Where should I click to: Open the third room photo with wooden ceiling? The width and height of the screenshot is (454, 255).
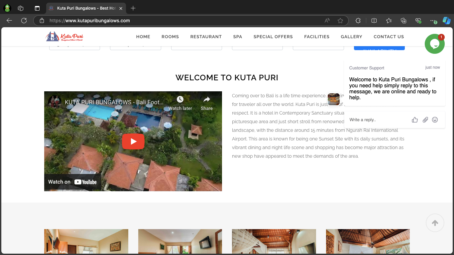pos(274,241)
